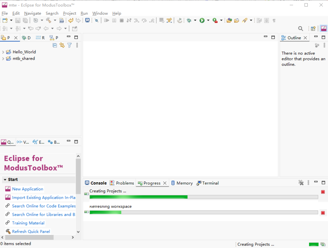Select the mtb_shared folder

[x=24, y=59]
